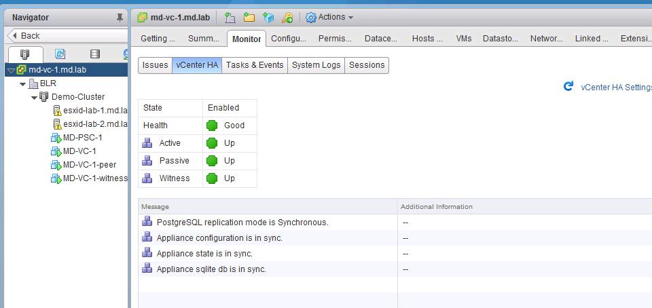Open the Permissions tab

[x=335, y=39]
